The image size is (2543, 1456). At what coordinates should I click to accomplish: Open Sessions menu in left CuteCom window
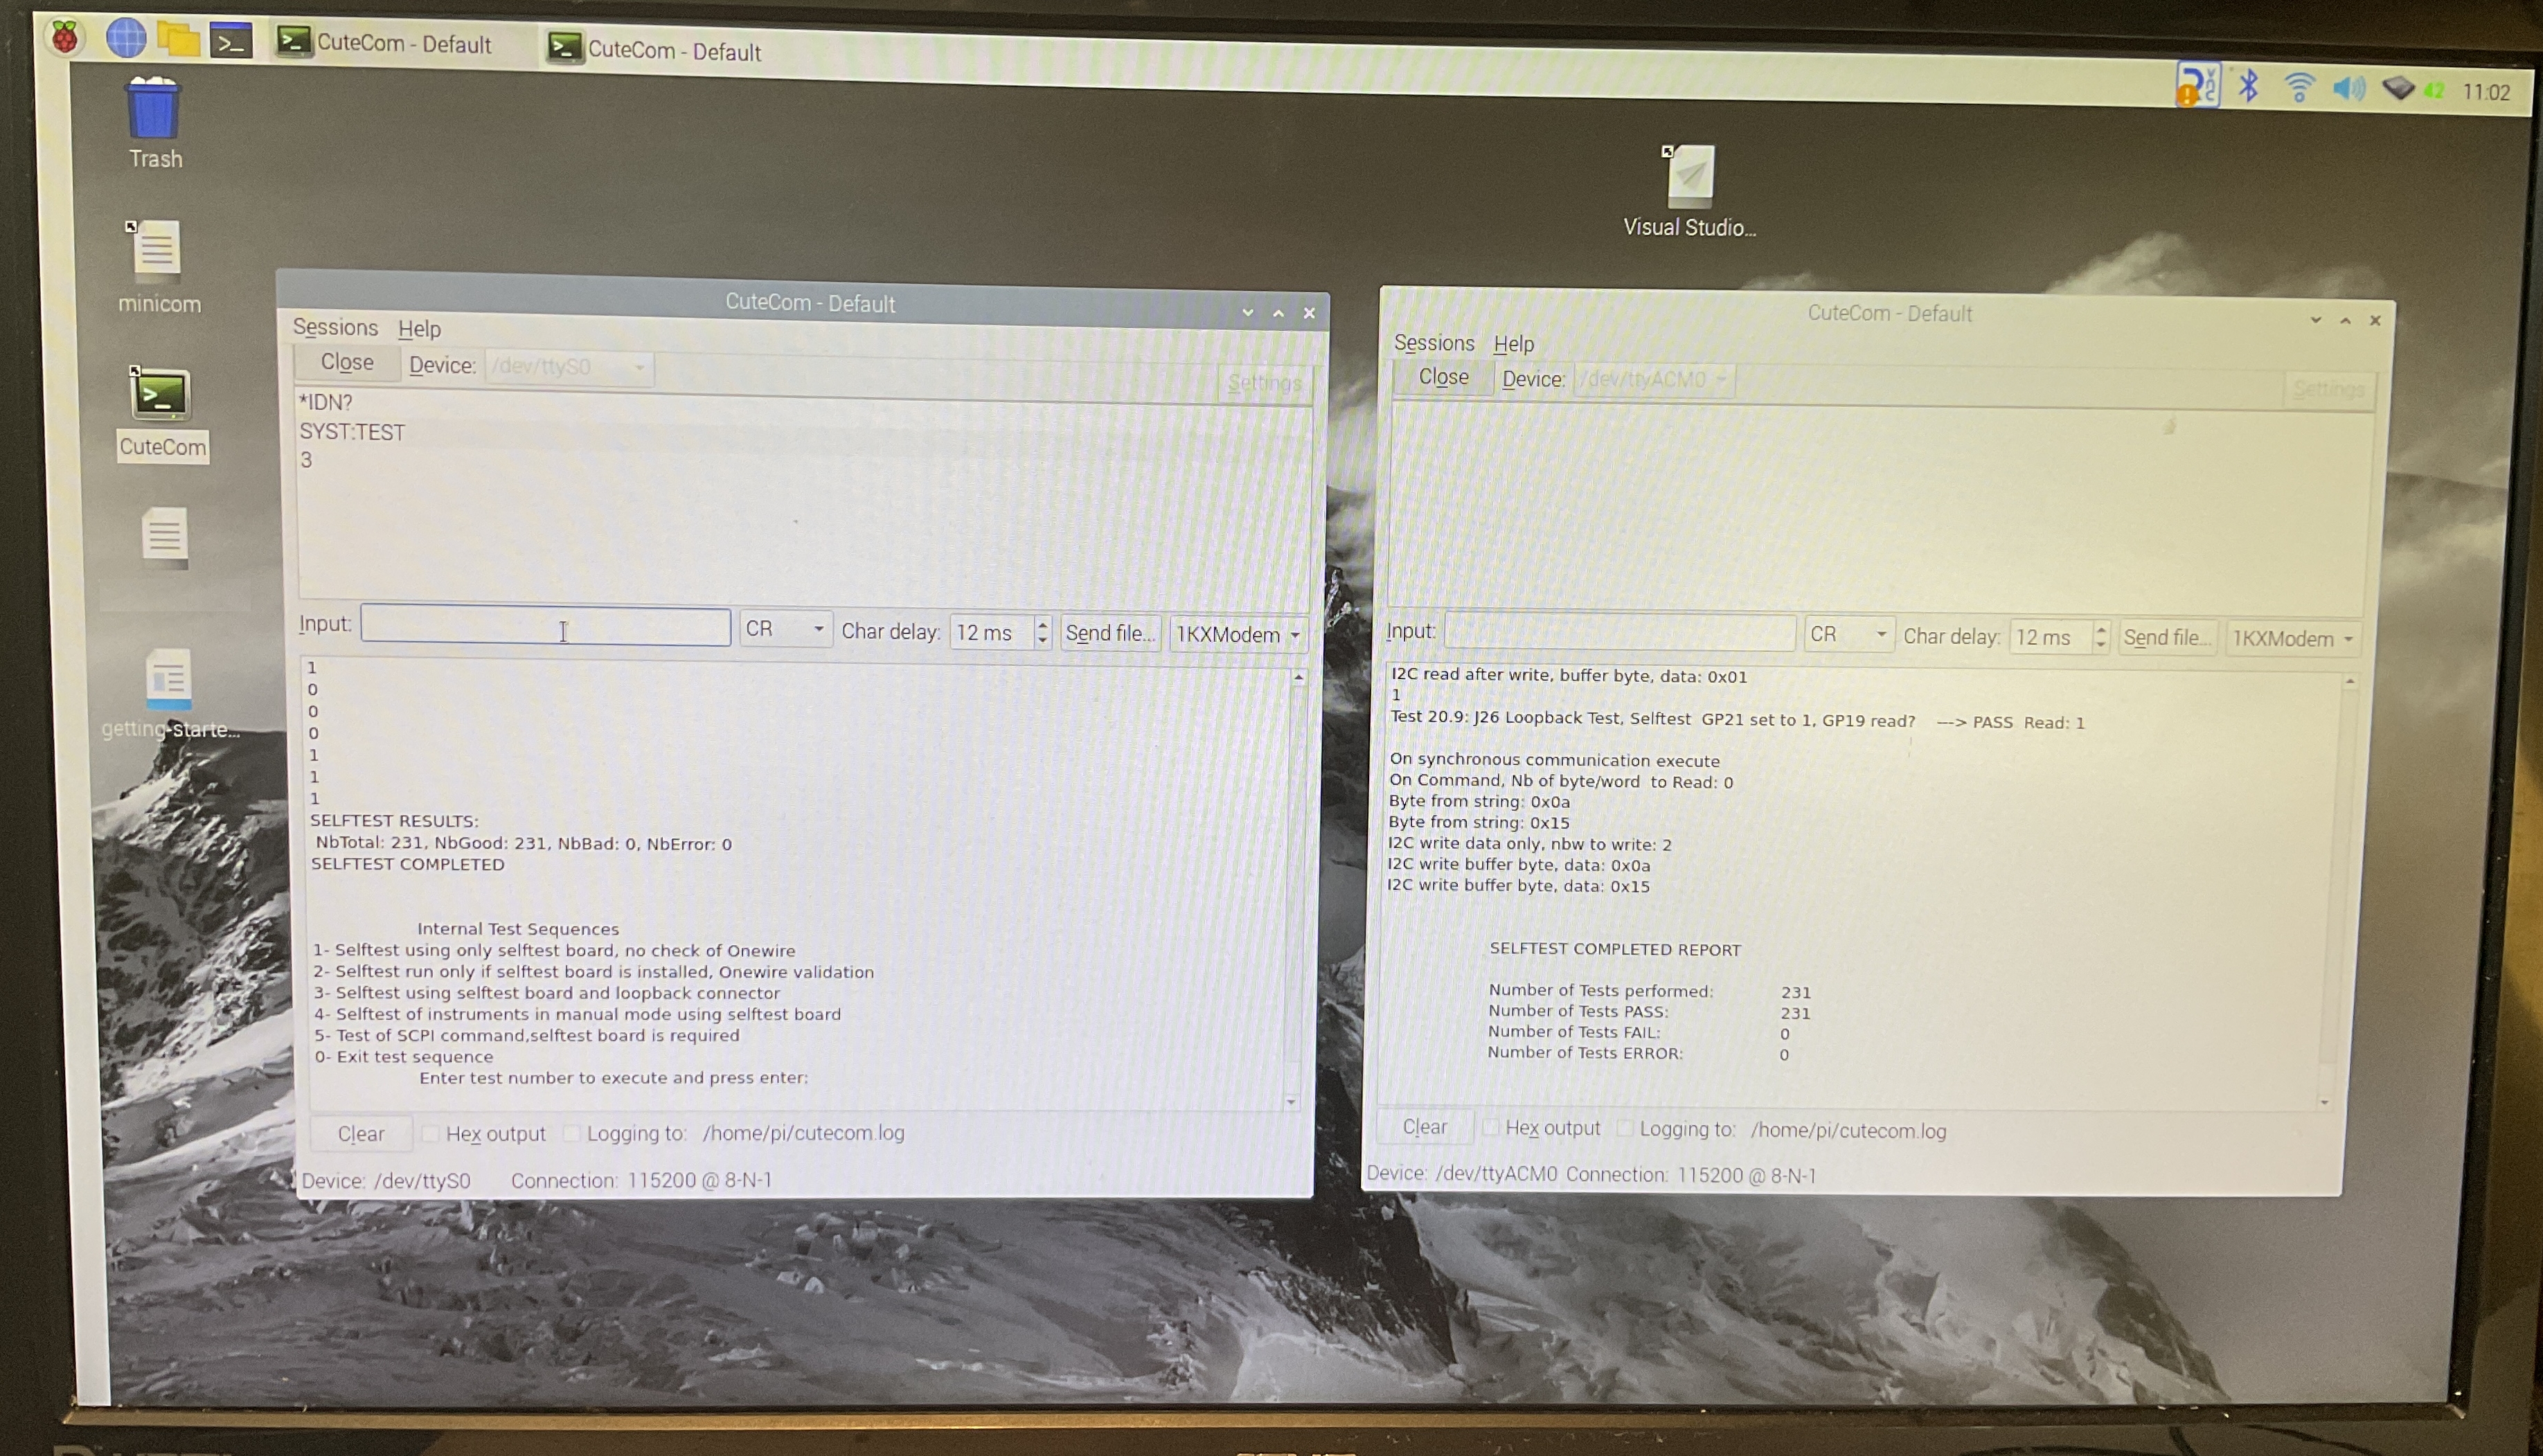click(x=335, y=327)
